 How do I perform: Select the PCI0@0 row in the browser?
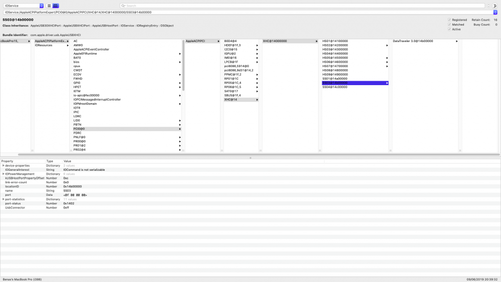(127, 129)
